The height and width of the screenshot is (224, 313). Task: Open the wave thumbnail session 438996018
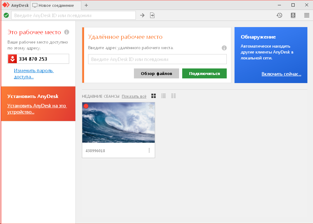click(x=118, y=123)
